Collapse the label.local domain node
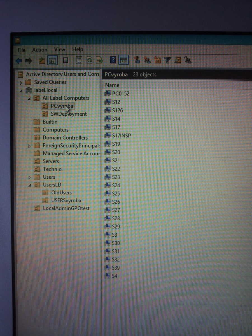 coord(21,91)
